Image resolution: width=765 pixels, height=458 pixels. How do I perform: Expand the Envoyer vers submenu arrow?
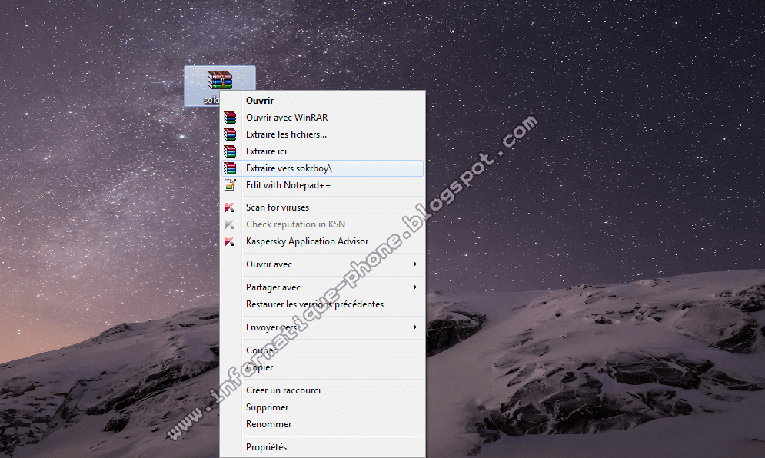414,327
